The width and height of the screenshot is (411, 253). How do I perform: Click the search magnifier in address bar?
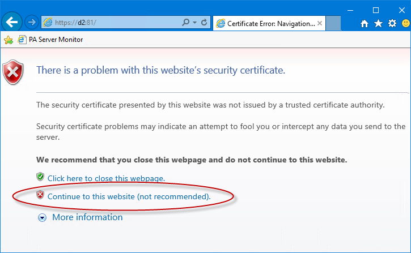point(186,23)
